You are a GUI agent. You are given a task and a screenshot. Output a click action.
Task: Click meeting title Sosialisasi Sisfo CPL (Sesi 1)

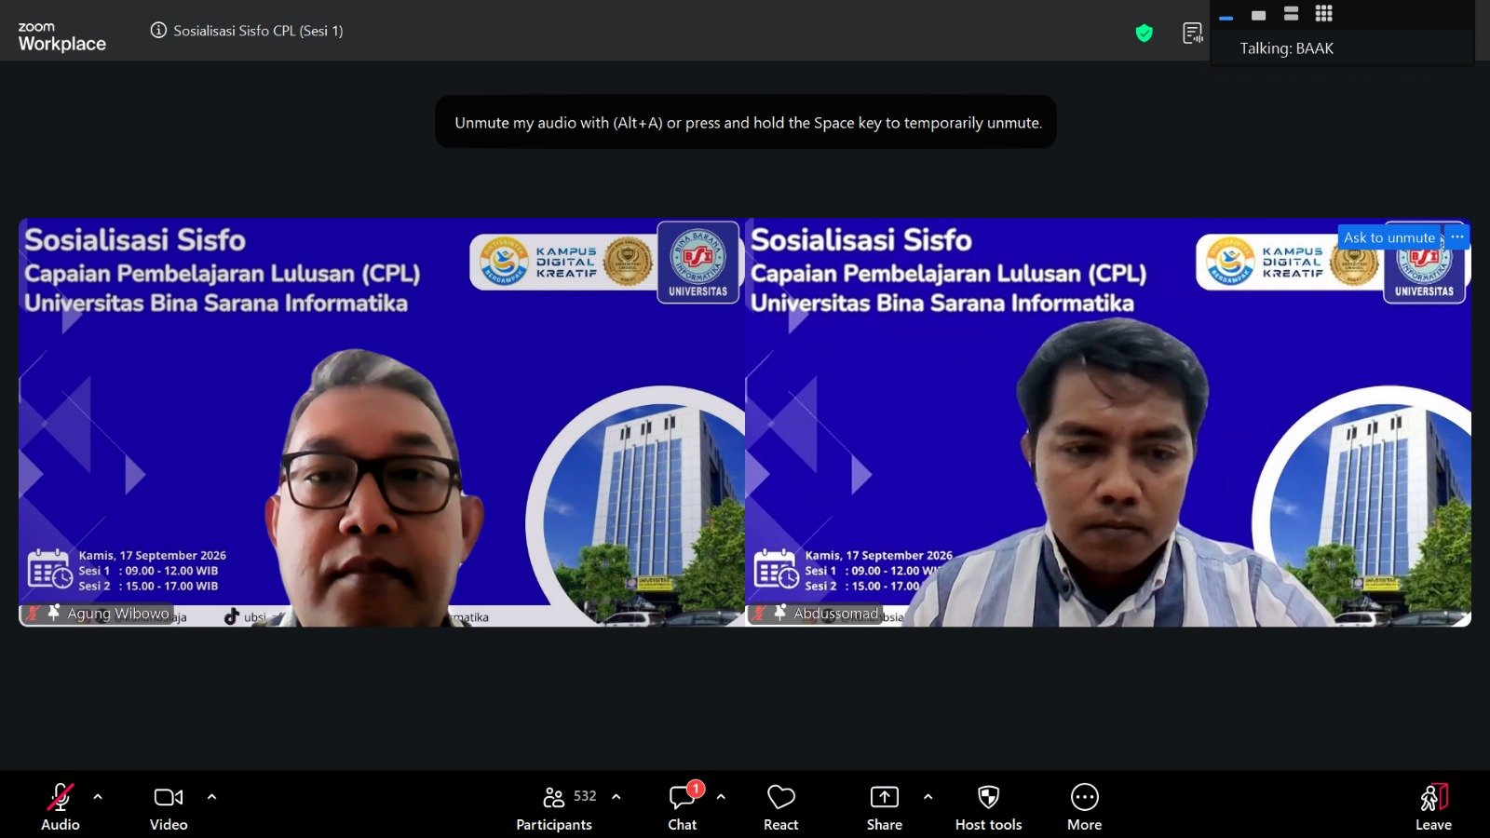pyautogui.click(x=258, y=31)
